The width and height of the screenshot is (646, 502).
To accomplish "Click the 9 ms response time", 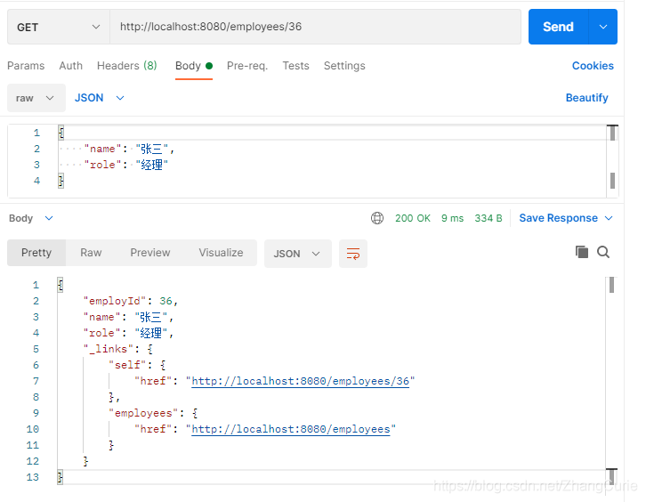I will point(452,218).
